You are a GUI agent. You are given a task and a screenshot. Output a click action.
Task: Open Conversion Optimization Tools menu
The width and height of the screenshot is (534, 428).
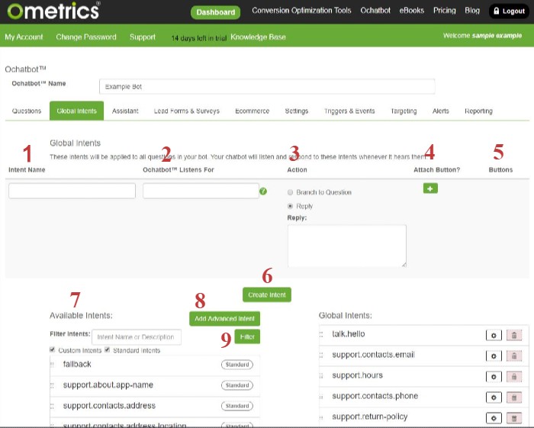pyautogui.click(x=301, y=11)
